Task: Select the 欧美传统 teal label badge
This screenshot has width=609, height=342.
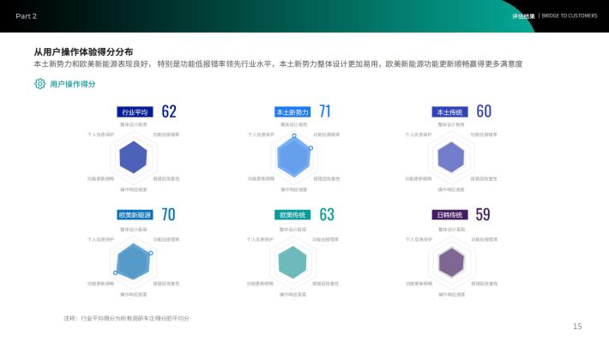Action: pos(292,215)
